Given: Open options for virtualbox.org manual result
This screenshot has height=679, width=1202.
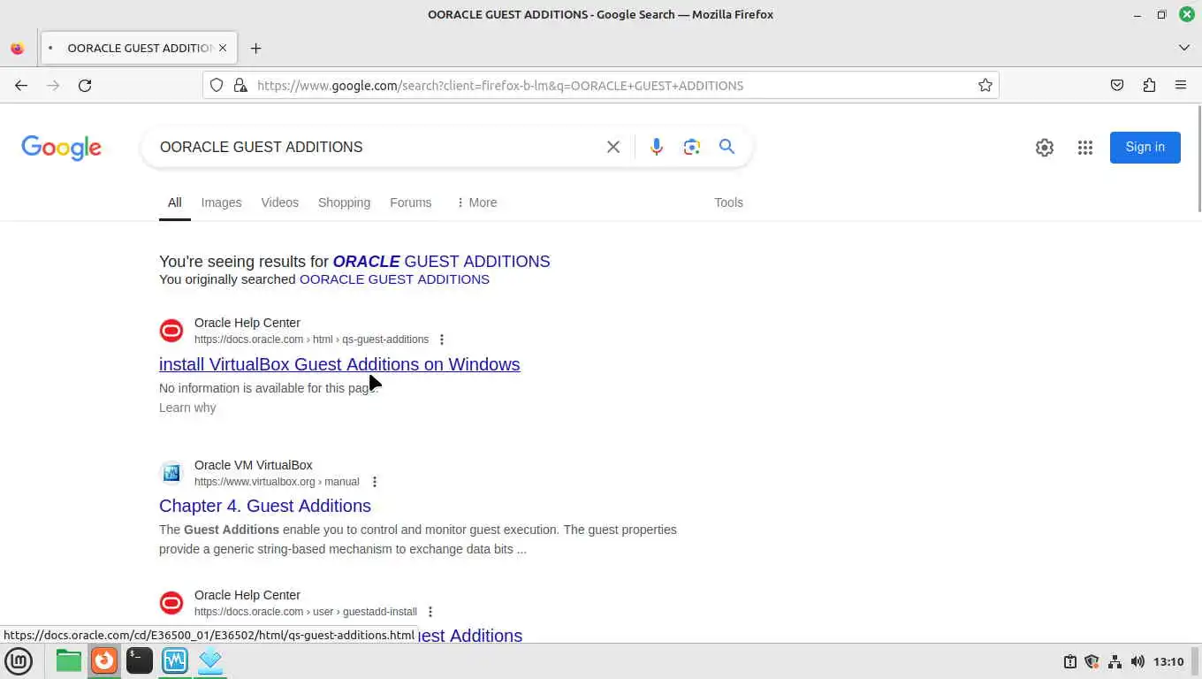Looking at the screenshot, I should pos(375,482).
